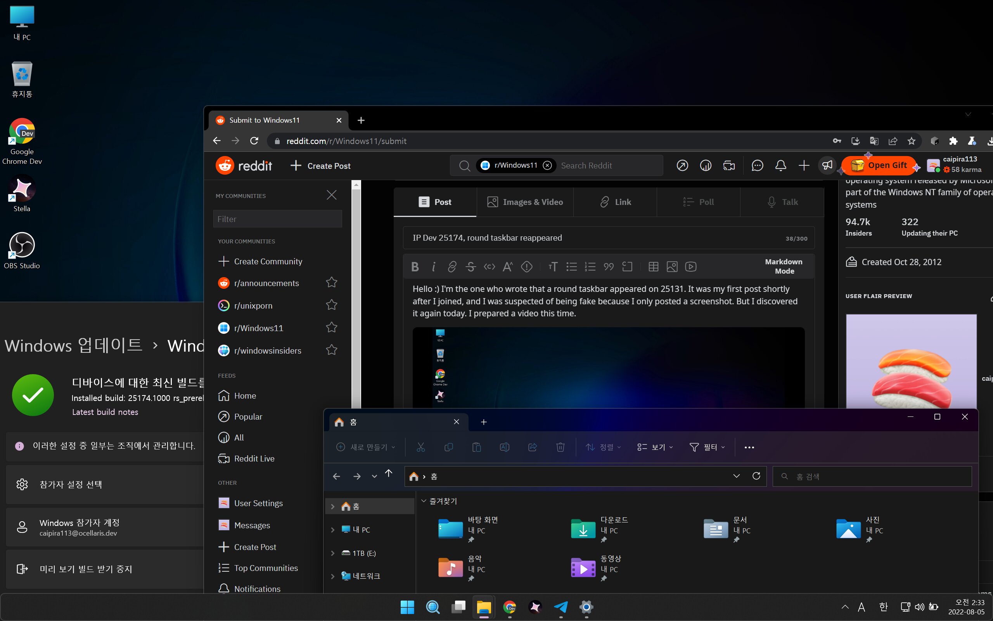Star the r/windowsinsiders community
993x621 pixels.
coord(332,350)
